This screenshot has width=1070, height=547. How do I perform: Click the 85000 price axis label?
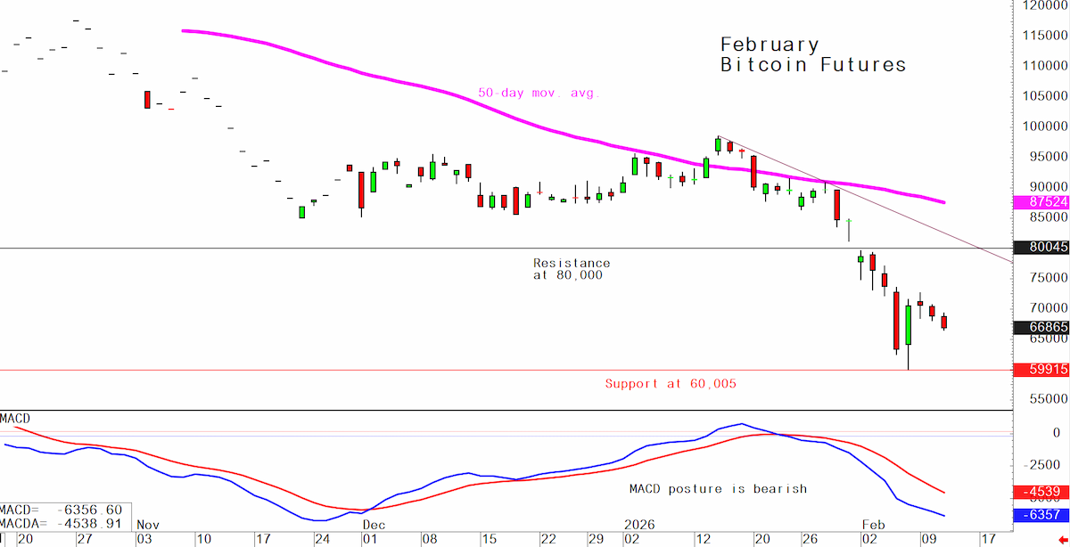pyautogui.click(x=1049, y=216)
